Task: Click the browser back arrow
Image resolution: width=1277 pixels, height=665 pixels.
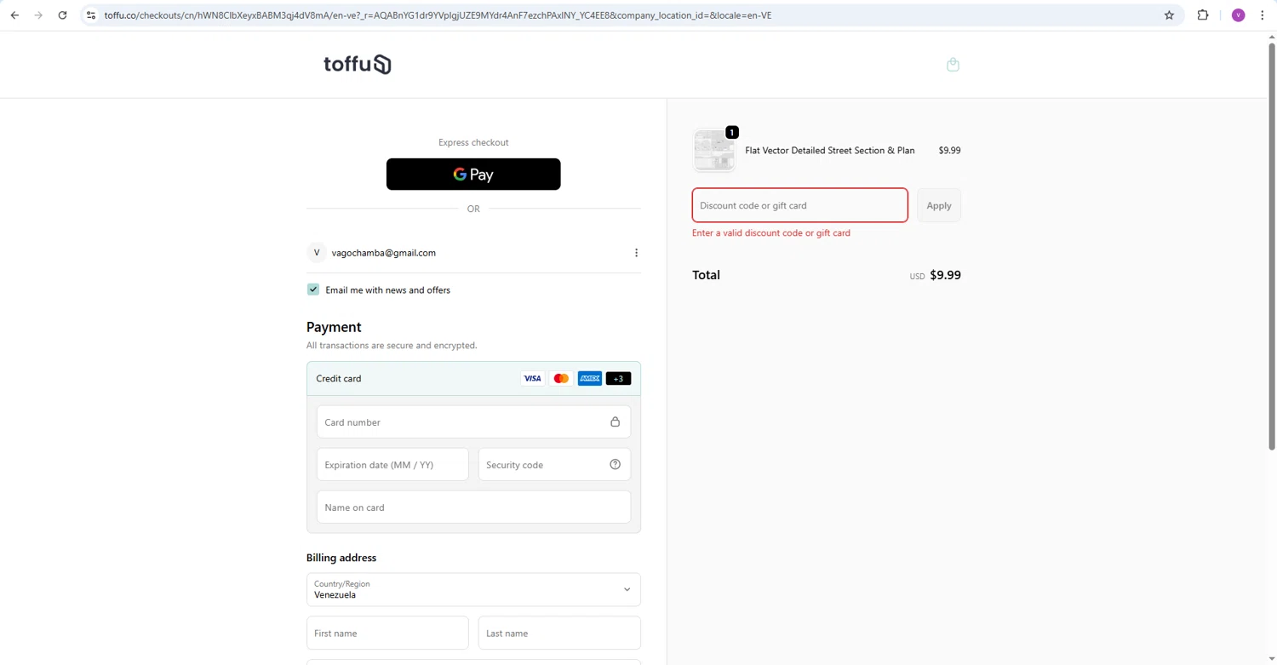Action: [14, 15]
